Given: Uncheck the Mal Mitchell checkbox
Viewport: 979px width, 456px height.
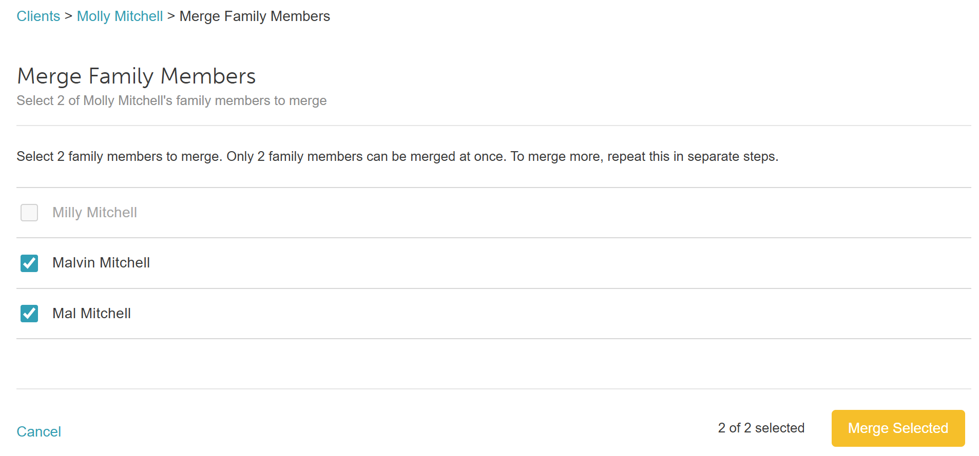Looking at the screenshot, I should [x=29, y=314].
